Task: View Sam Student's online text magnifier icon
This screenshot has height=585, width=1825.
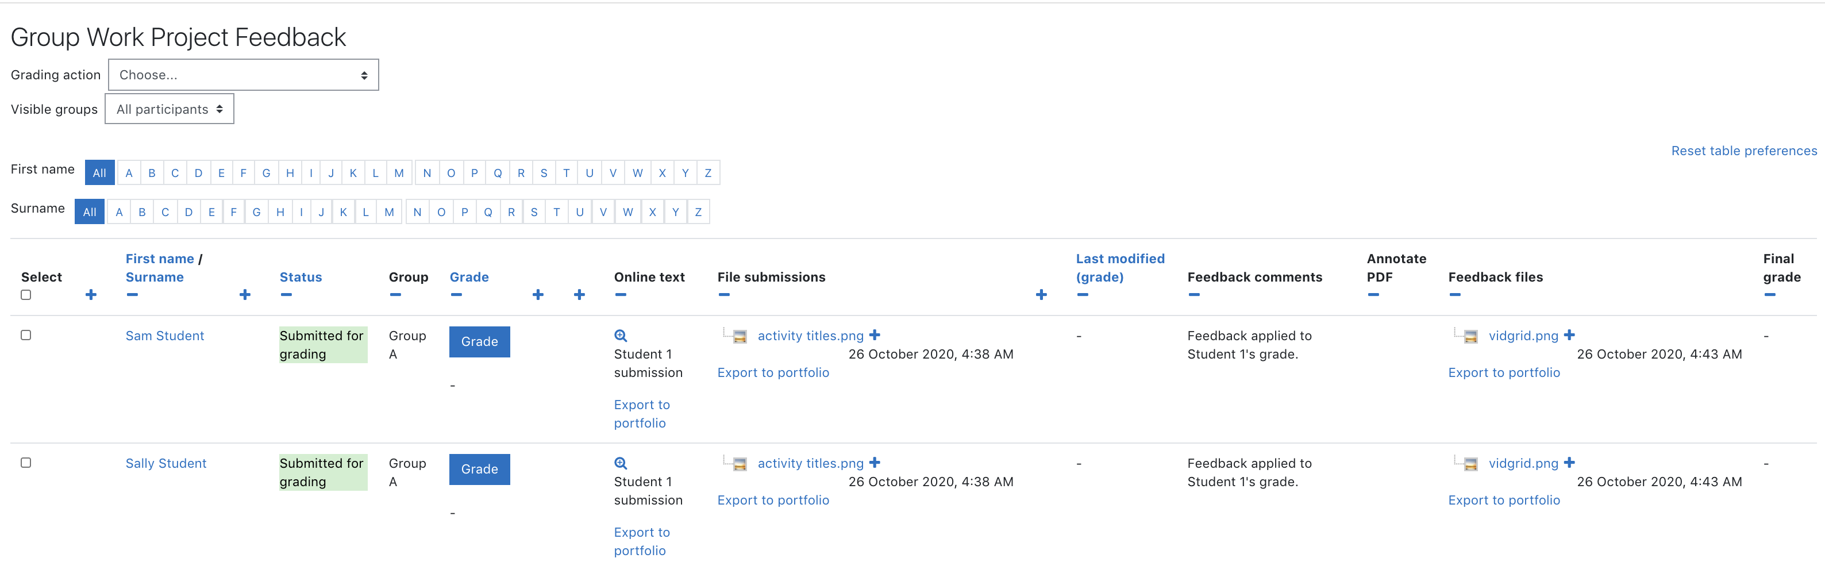Action: pos(621,336)
